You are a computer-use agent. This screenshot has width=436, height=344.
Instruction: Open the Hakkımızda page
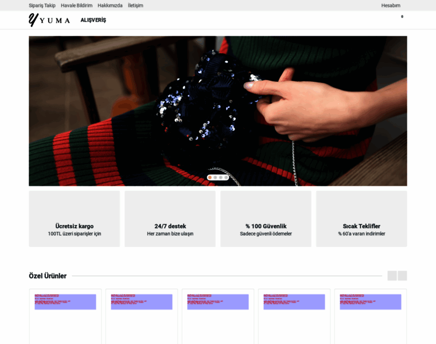click(x=110, y=6)
